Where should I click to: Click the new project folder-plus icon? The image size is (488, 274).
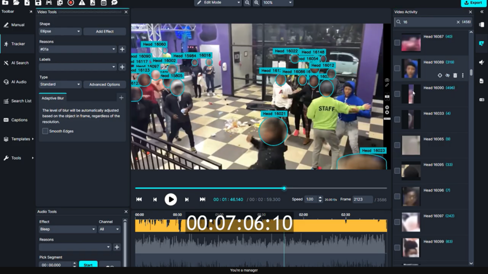coord(5,2)
